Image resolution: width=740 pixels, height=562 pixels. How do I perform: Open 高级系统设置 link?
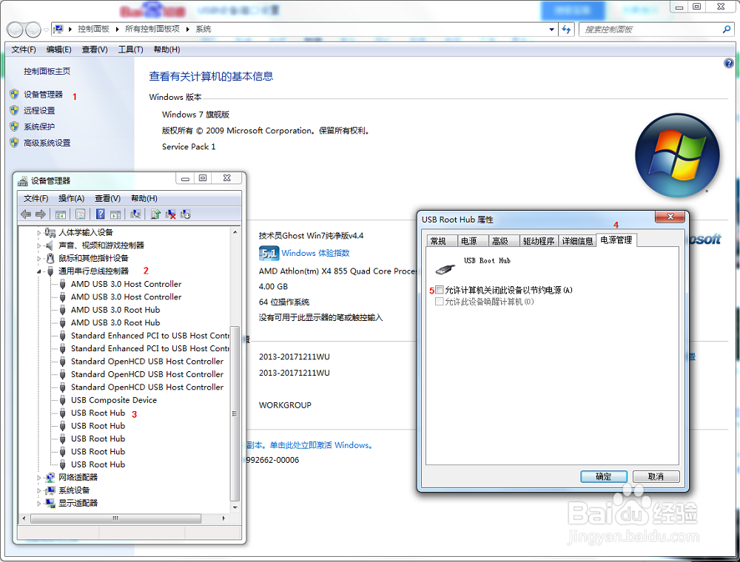(x=47, y=143)
